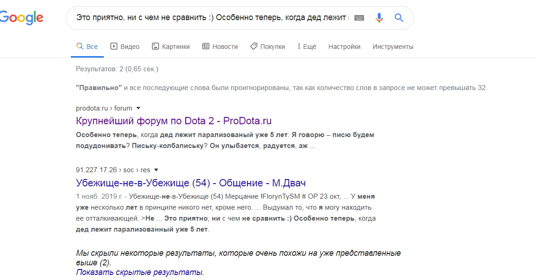Image resolution: width=536 pixels, height=280 pixels.
Task: Switch to the Новости tab
Action: pyautogui.click(x=220, y=47)
